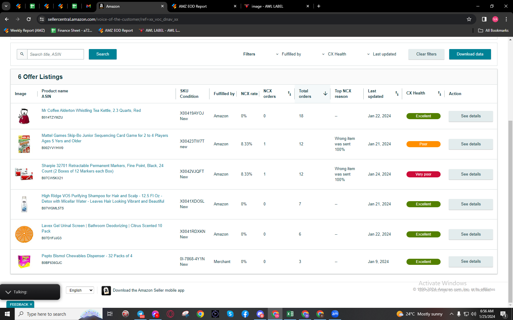
Task: Clear all listing filters
Action: click(x=426, y=54)
